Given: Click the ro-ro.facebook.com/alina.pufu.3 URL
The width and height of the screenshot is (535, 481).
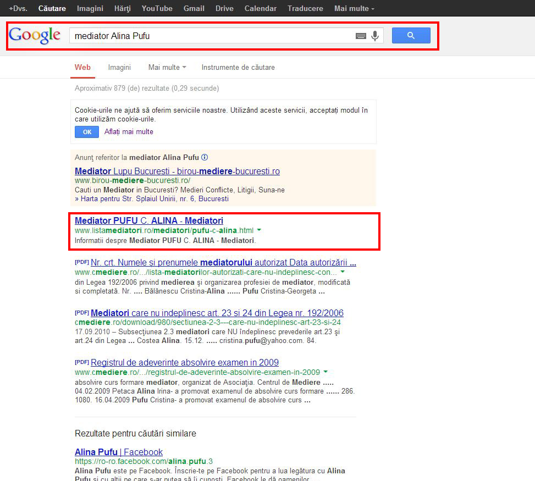Looking at the screenshot, I should click(x=144, y=461).
